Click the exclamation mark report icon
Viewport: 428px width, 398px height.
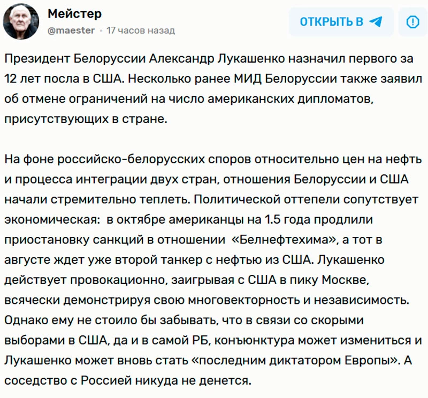click(412, 22)
